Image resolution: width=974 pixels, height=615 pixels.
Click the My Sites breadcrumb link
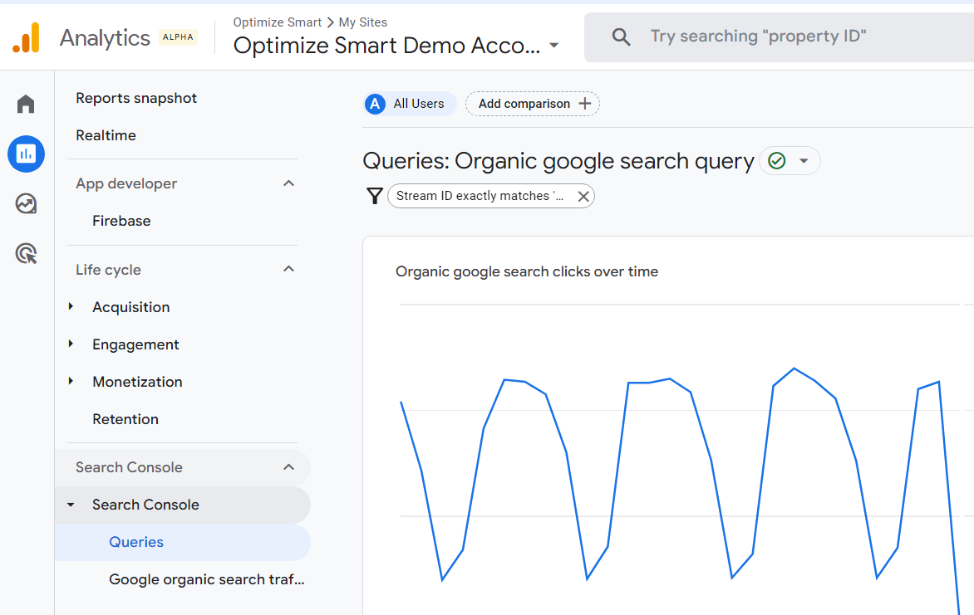click(362, 22)
